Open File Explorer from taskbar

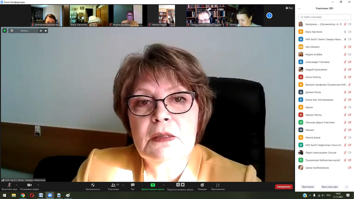coord(14,195)
